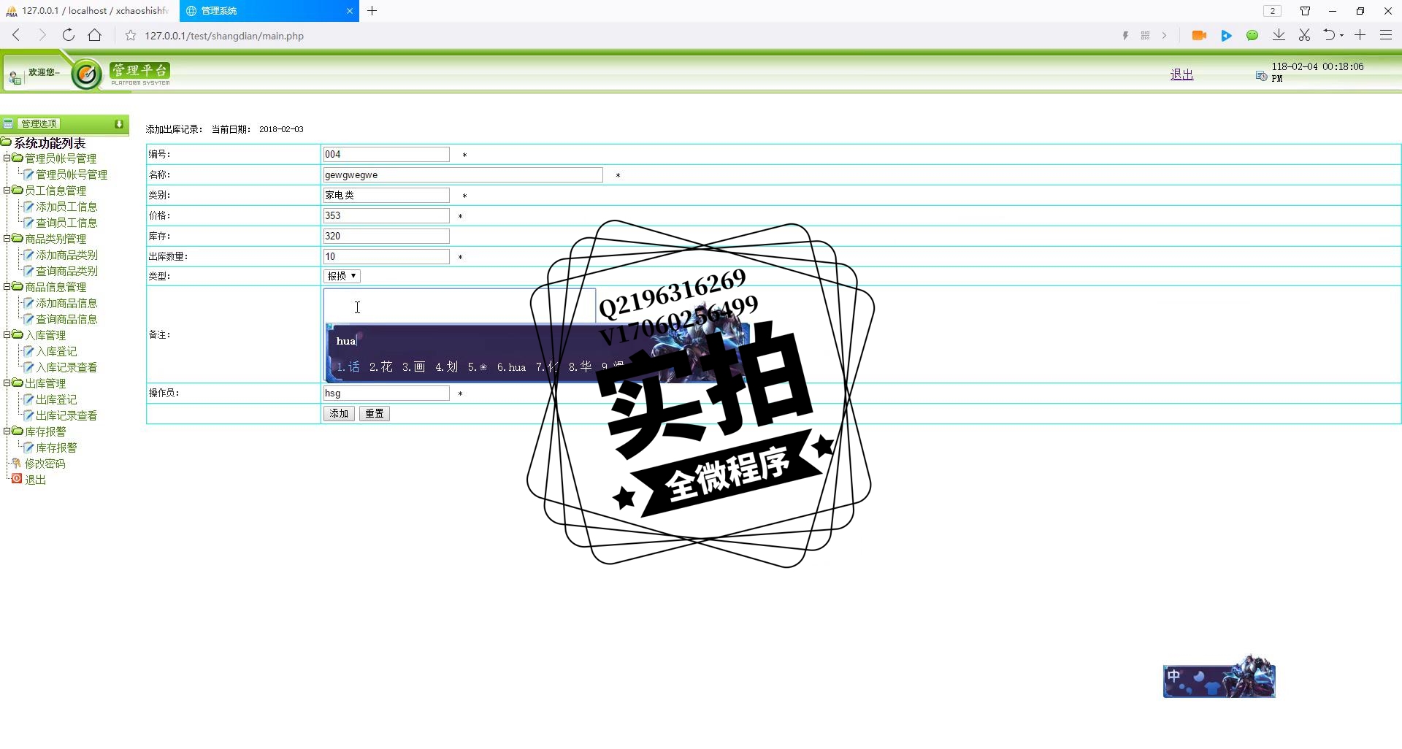Open 入库登记 in the sidebar
Image resolution: width=1402 pixels, height=749 pixels.
click(56, 351)
